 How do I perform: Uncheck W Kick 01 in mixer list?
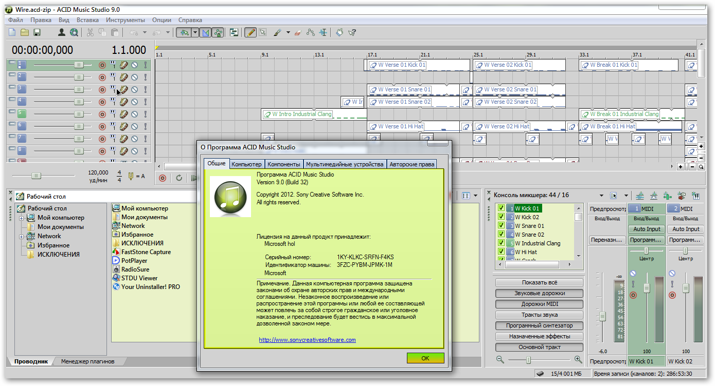coord(501,208)
